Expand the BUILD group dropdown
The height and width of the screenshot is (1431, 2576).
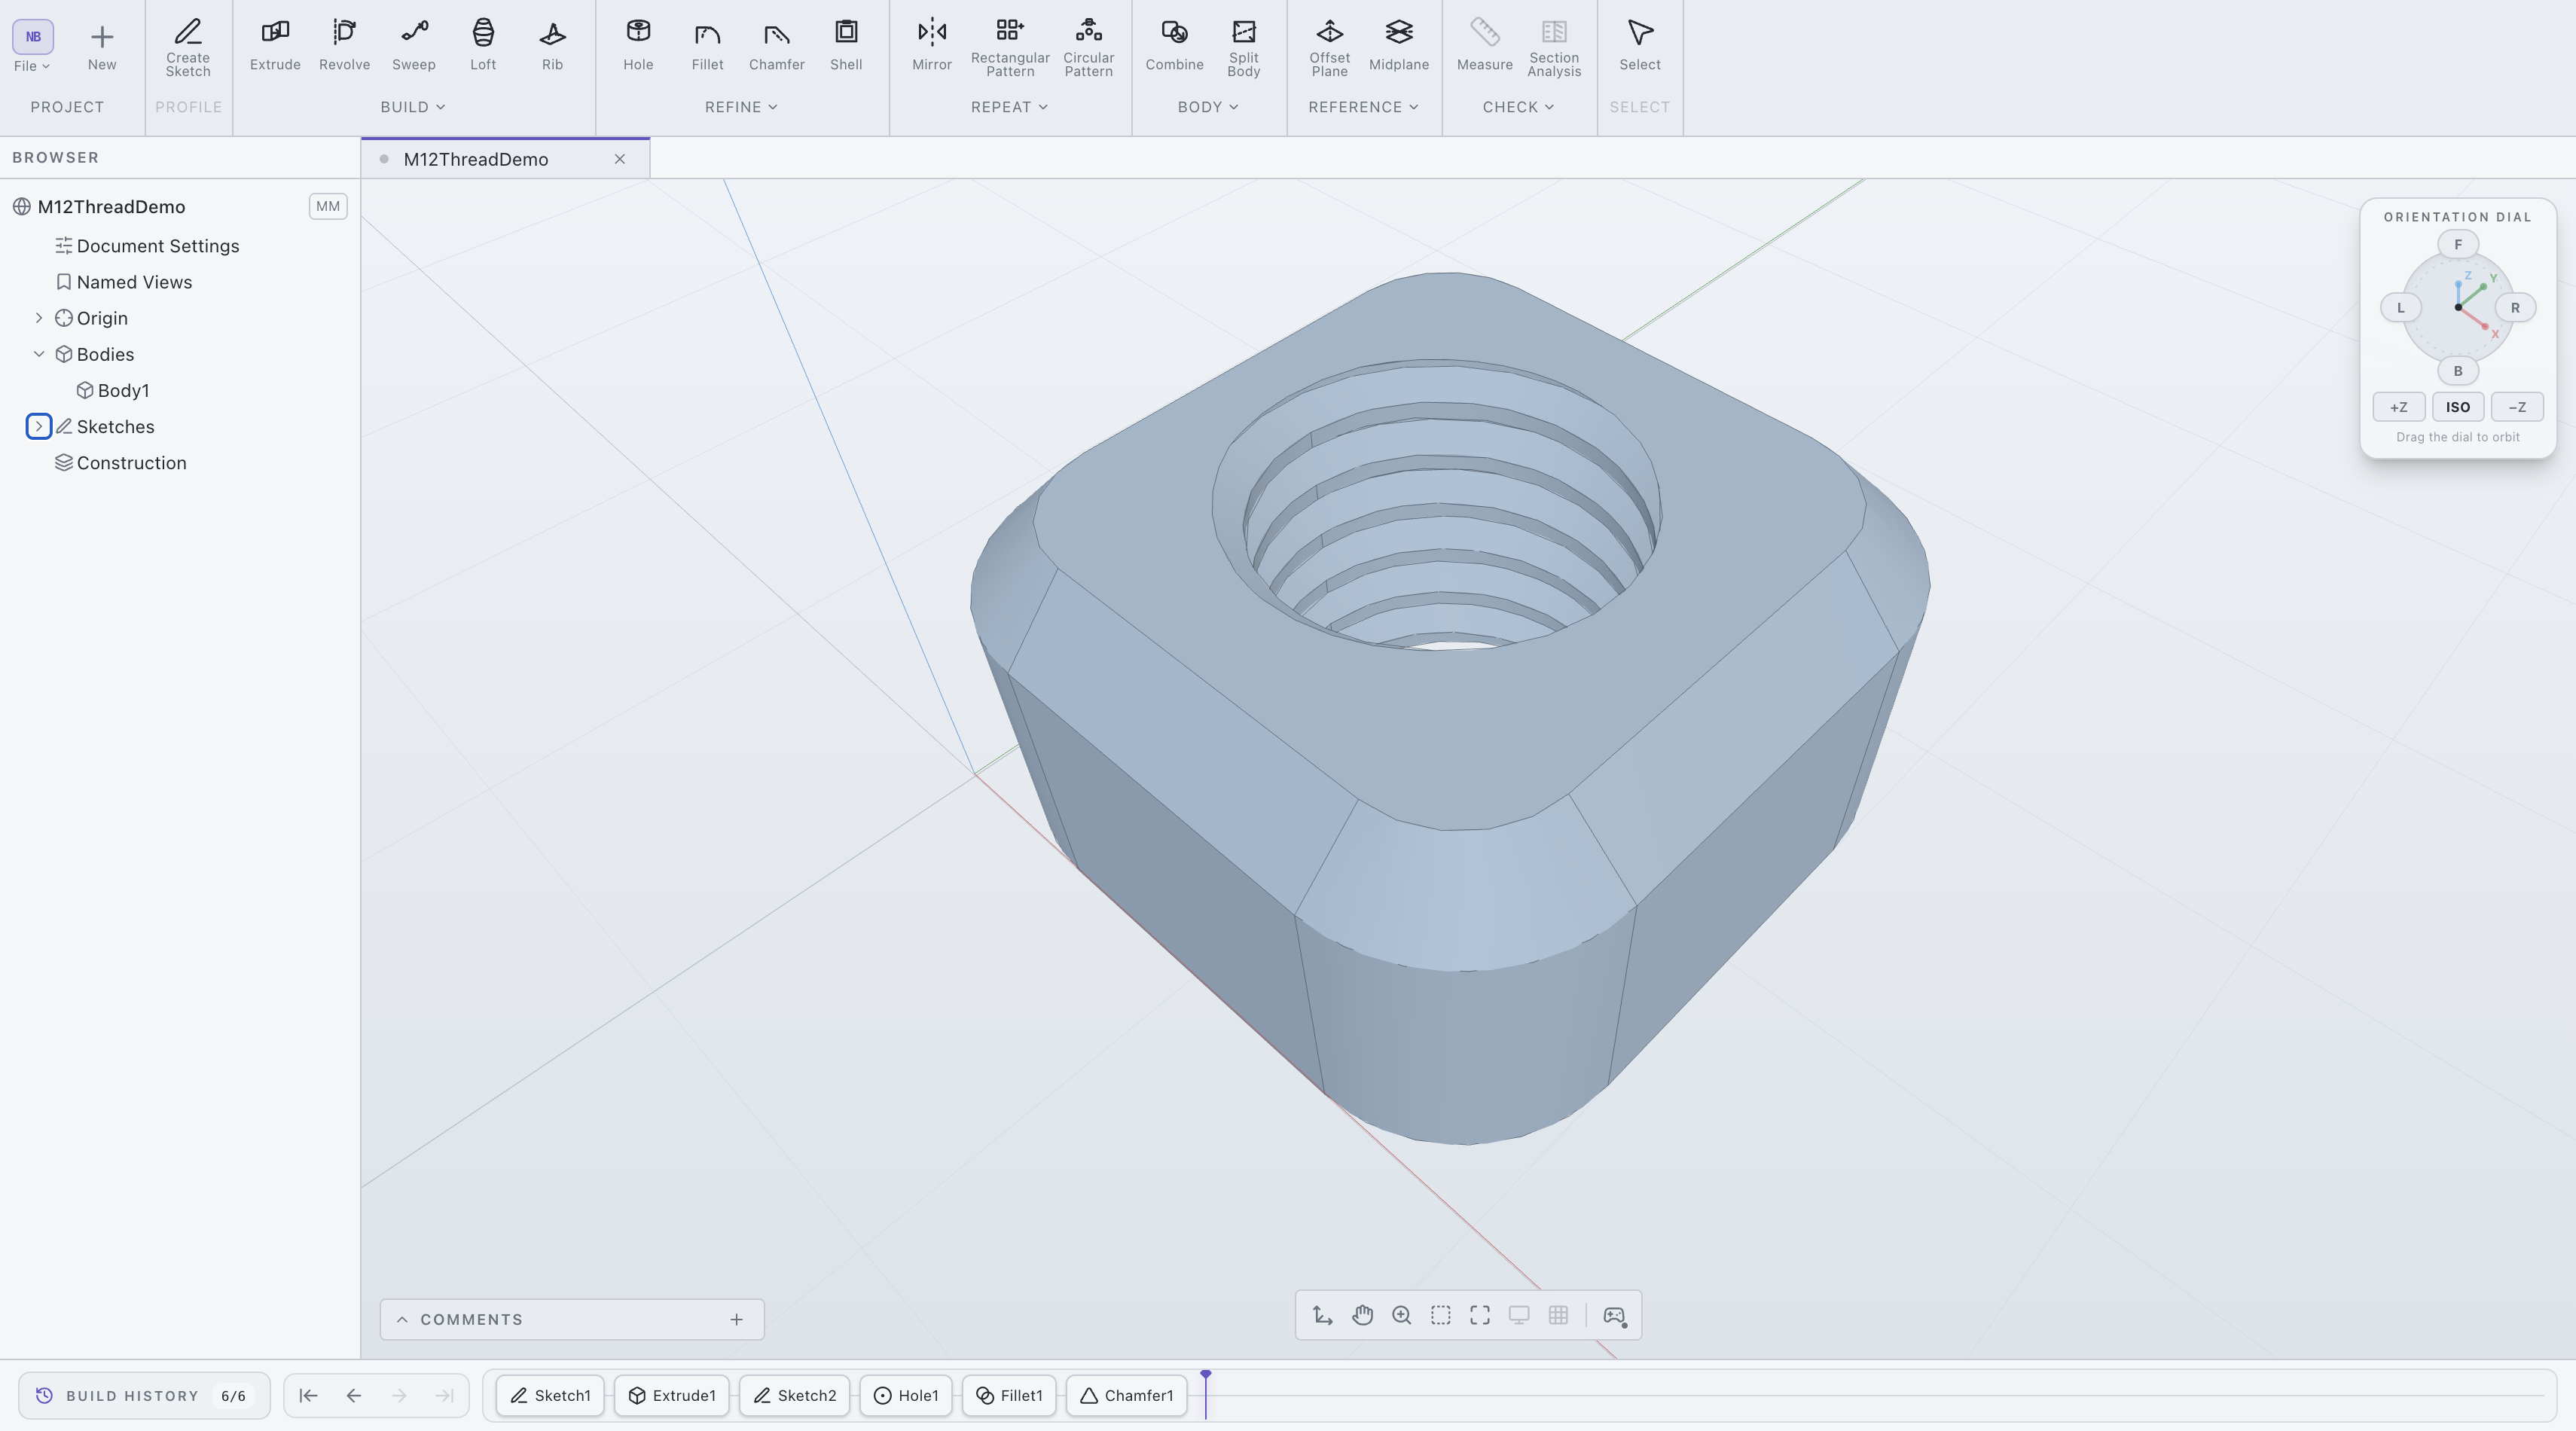(413, 107)
